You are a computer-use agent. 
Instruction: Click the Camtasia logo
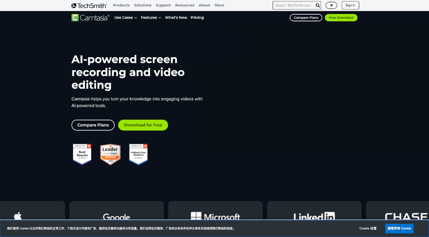click(x=90, y=18)
